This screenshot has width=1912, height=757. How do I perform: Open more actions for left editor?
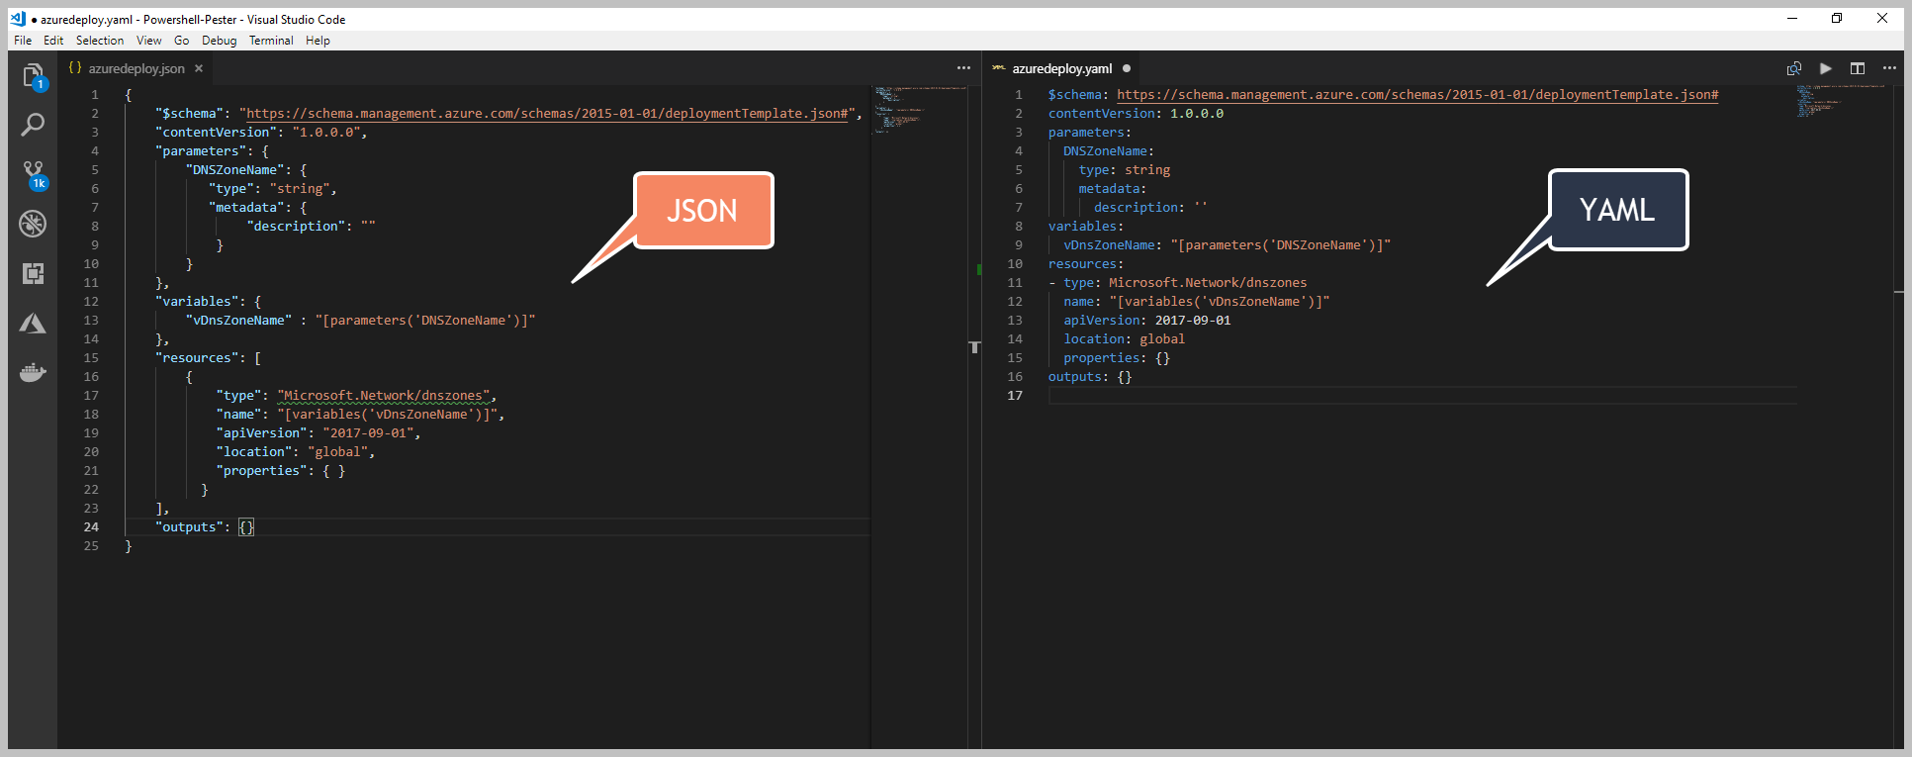coord(963,68)
